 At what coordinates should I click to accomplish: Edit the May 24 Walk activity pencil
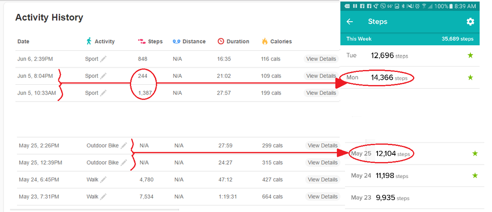pyautogui.click(x=104, y=179)
